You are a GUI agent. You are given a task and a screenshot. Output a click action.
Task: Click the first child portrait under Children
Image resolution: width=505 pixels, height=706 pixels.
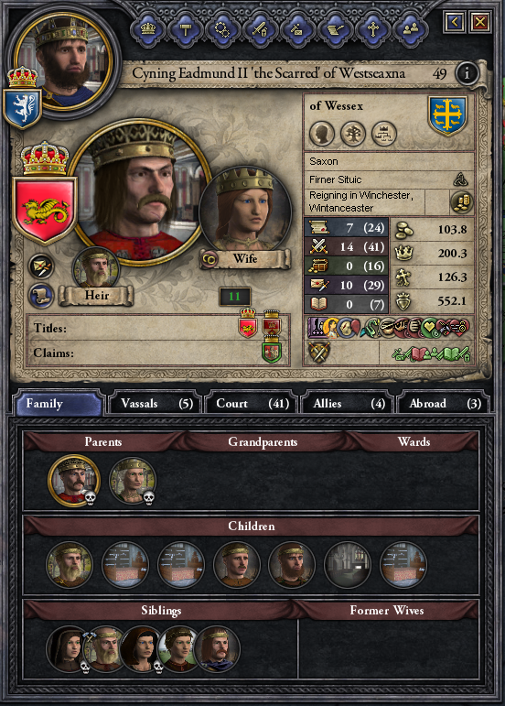pyautogui.click(x=70, y=564)
